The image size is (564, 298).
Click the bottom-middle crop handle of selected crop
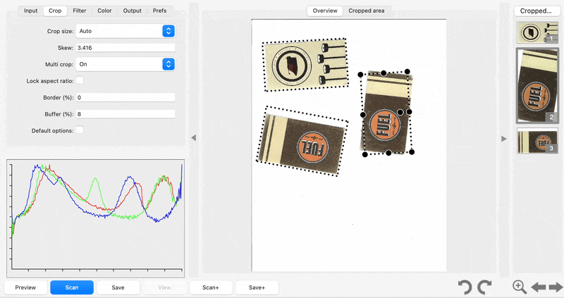[x=388, y=153]
